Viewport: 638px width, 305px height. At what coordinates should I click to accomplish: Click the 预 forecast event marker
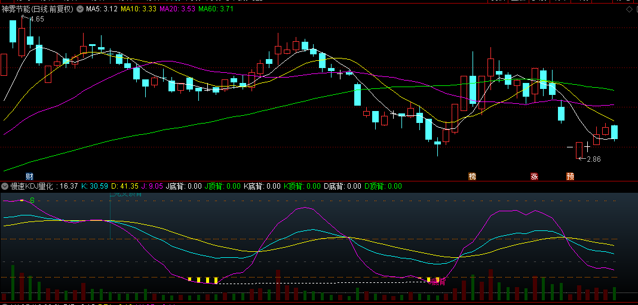[570, 176]
